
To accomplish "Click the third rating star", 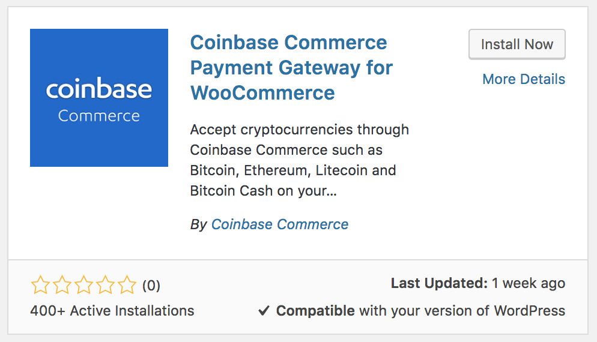I will 83,285.
